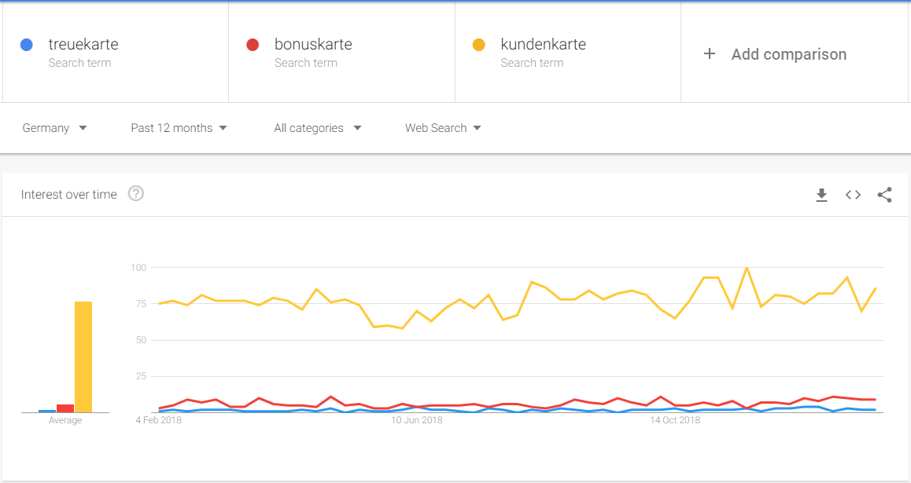The width and height of the screenshot is (911, 483).
Task: Select the yellow line peak at 100
Action: pos(747,268)
